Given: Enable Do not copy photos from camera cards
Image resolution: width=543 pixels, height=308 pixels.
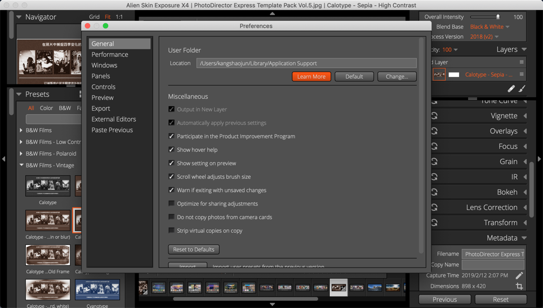Looking at the screenshot, I should pyautogui.click(x=171, y=217).
